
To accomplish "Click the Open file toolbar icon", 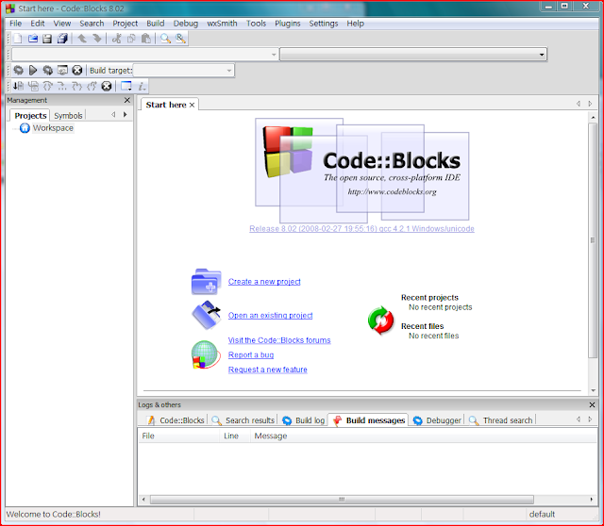I will (33, 39).
